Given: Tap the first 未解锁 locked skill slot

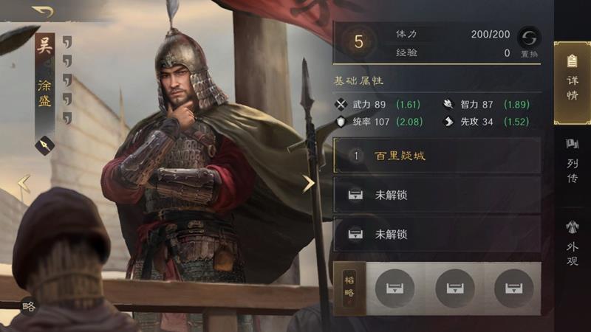Looking at the screenshot, I should click(x=437, y=195).
